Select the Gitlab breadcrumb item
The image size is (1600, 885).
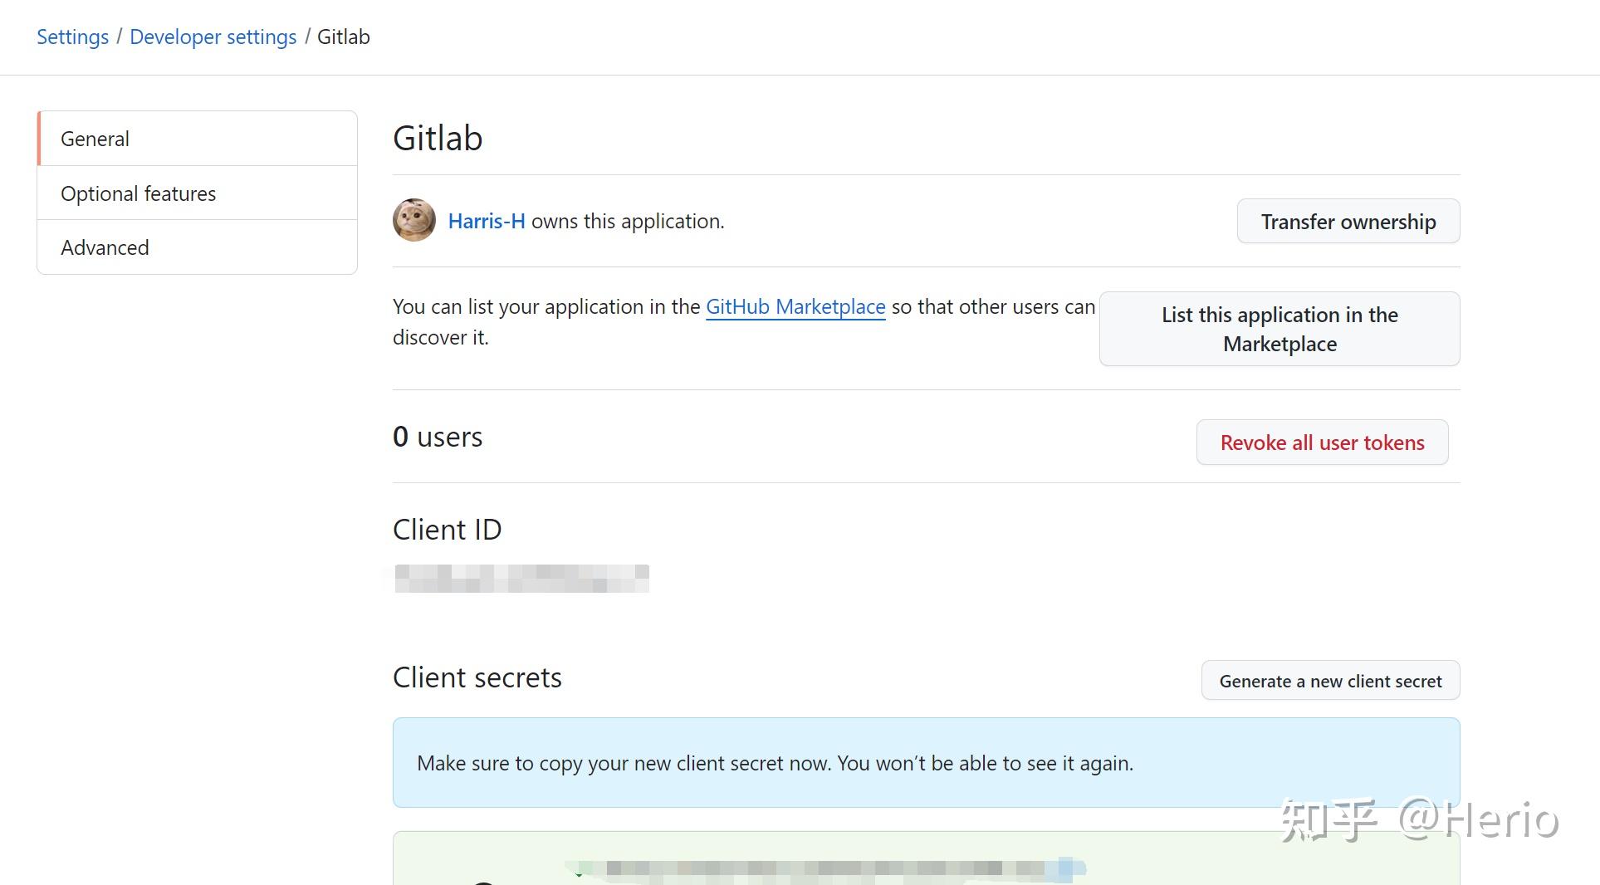pos(343,37)
